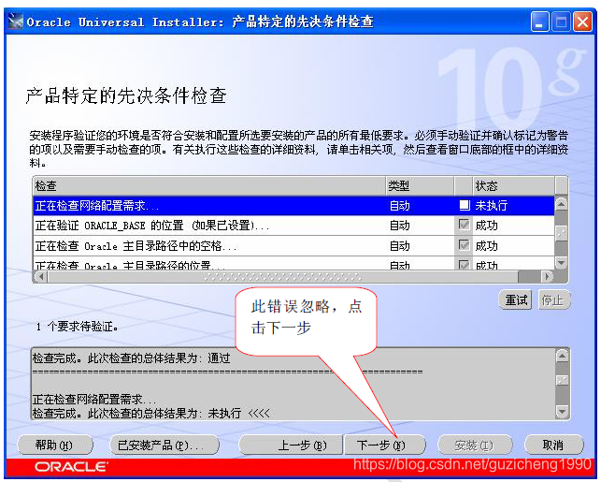
Task: Click the 下一步(N) button
Action: click(x=385, y=445)
